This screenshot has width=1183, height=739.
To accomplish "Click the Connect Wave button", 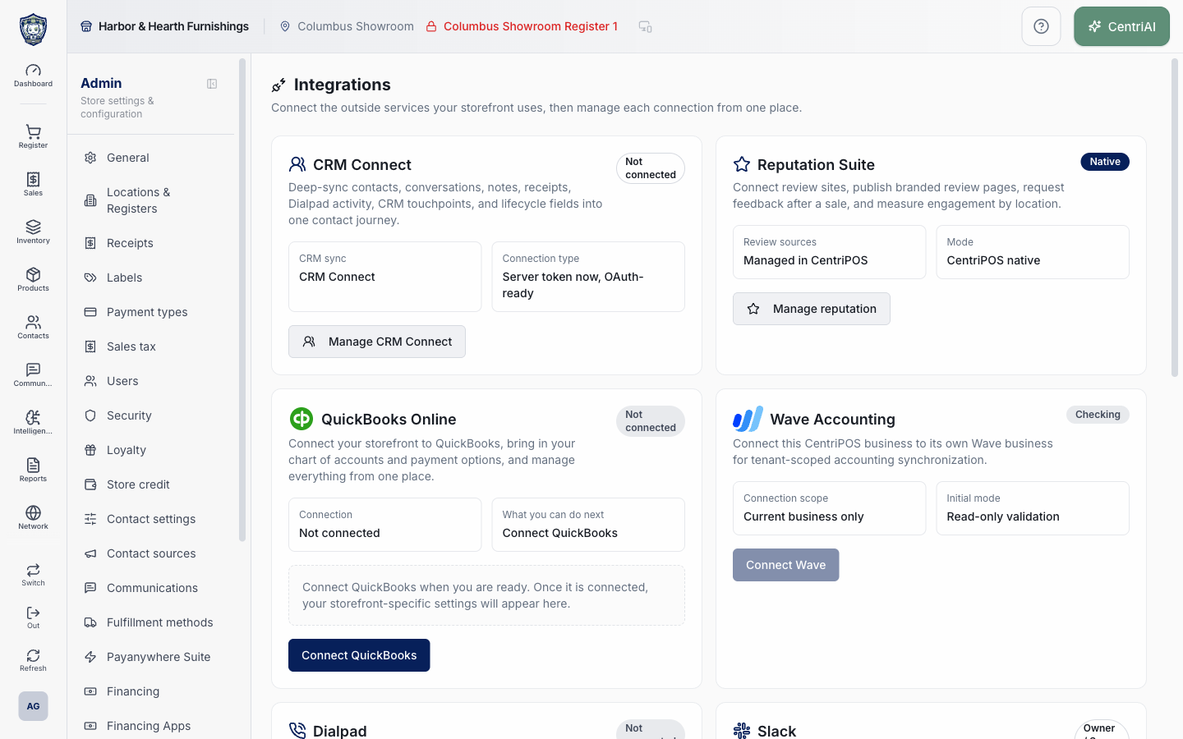I will [x=786, y=565].
